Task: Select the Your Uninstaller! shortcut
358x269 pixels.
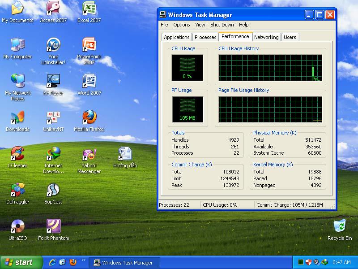Action: (x=53, y=51)
